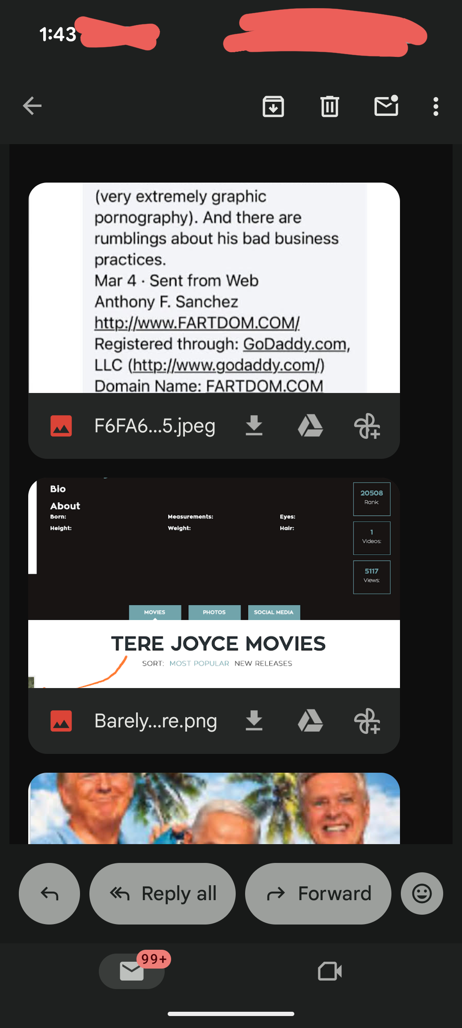This screenshot has width=462, height=1028.
Task: Download the Barely...re.png attachment
Action: tap(254, 721)
